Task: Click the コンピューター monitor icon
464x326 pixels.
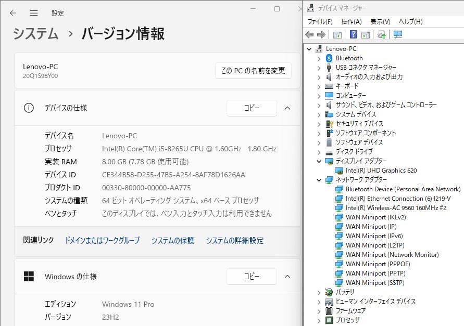Action: pyautogui.click(x=329, y=96)
